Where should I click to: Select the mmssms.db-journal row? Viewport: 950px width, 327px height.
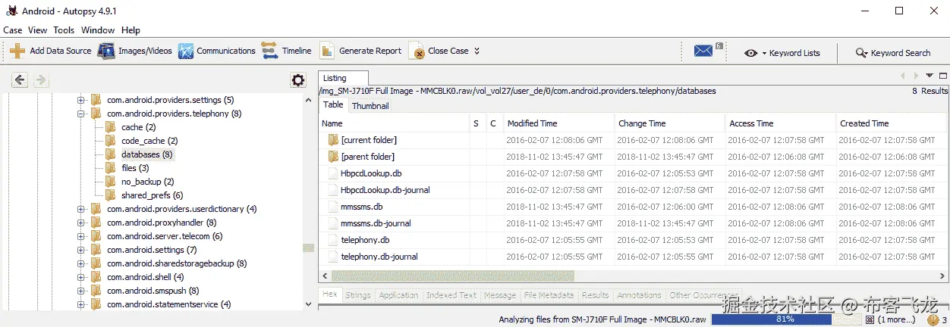[x=633, y=223]
